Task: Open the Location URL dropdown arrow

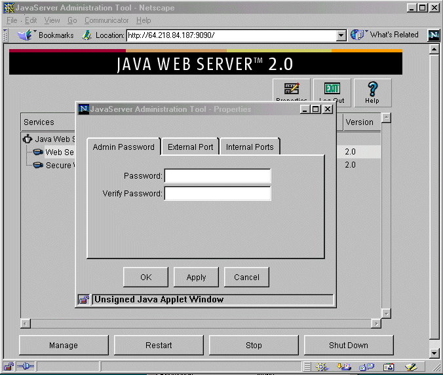Action: coord(341,35)
